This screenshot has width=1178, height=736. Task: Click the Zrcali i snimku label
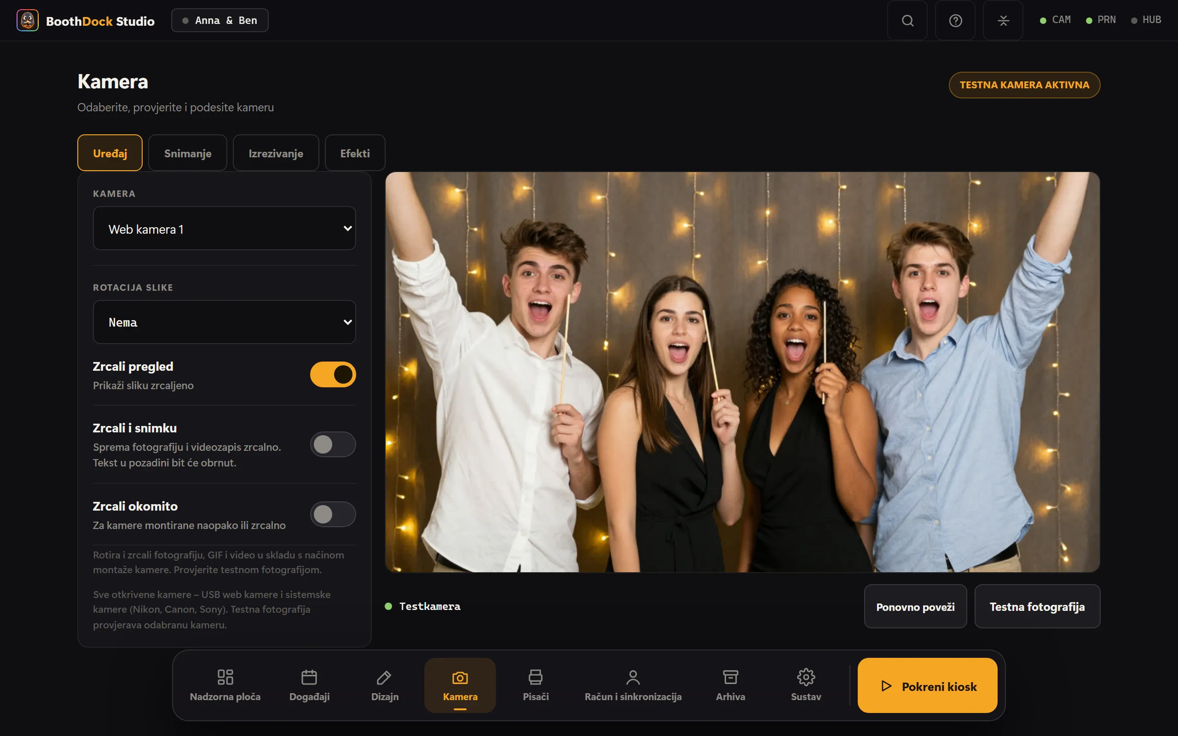click(x=135, y=428)
